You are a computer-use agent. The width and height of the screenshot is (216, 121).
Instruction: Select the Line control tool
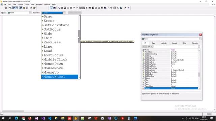click(x=108, y=8)
